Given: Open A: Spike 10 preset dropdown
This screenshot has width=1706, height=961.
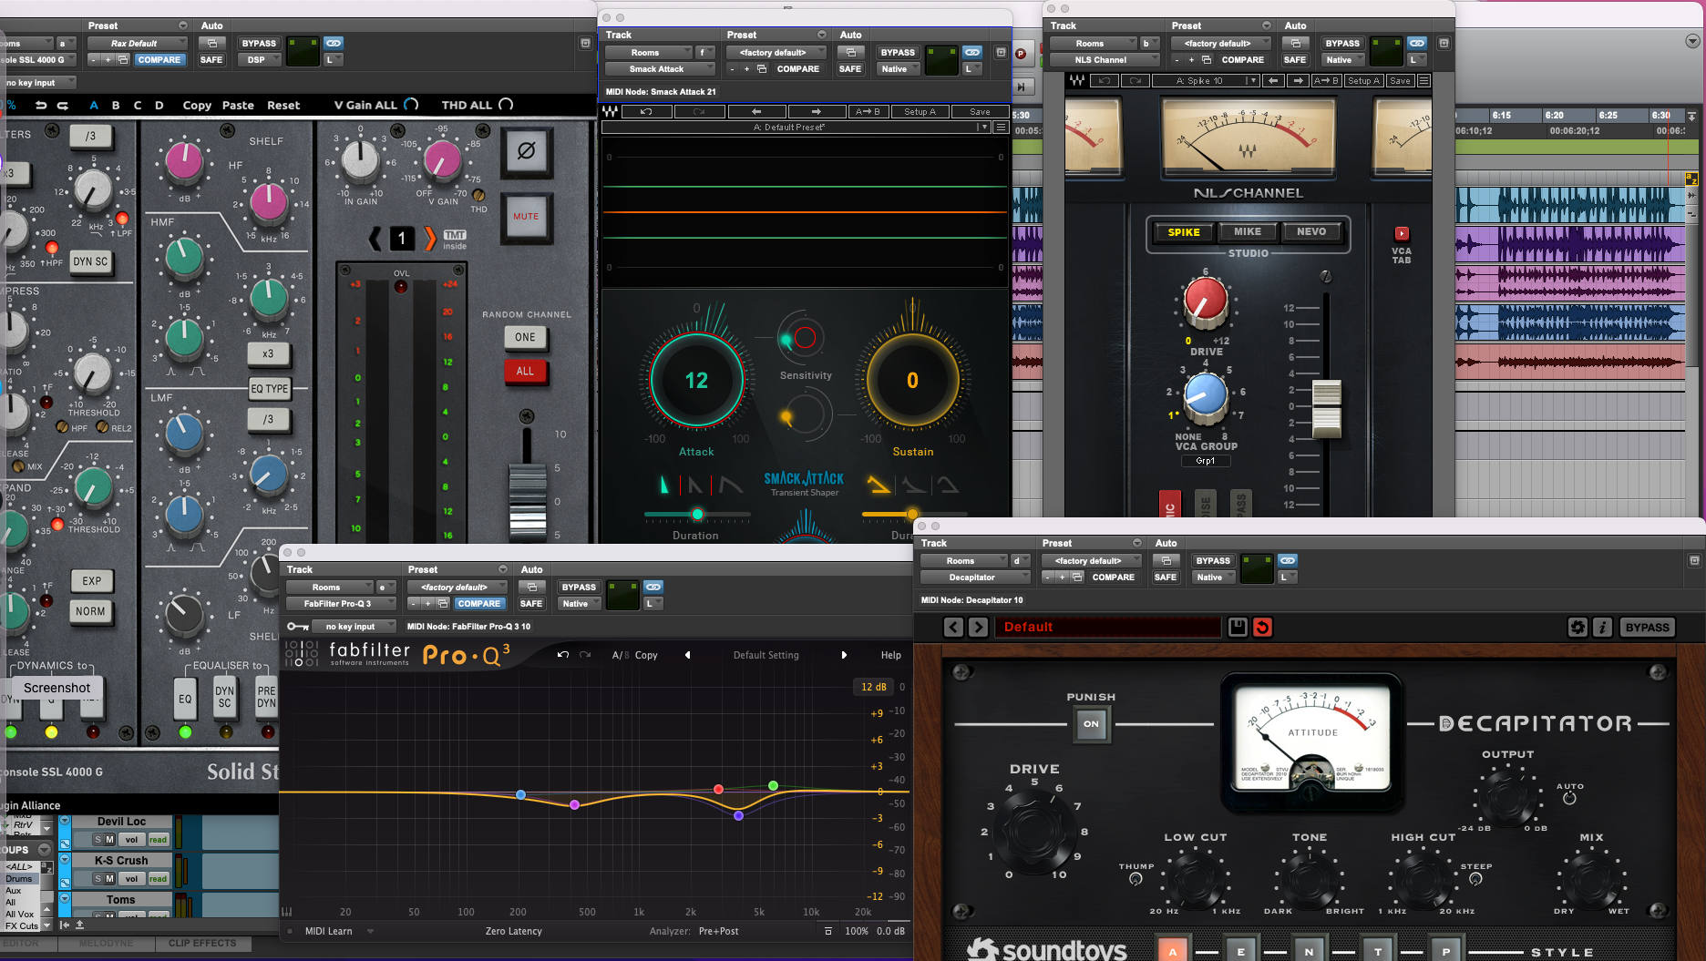Looking at the screenshot, I should point(1206,81).
